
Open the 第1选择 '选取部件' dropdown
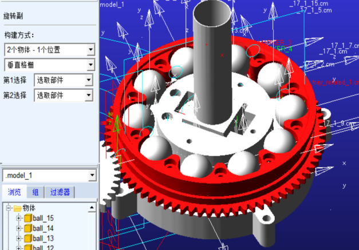pos(89,80)
